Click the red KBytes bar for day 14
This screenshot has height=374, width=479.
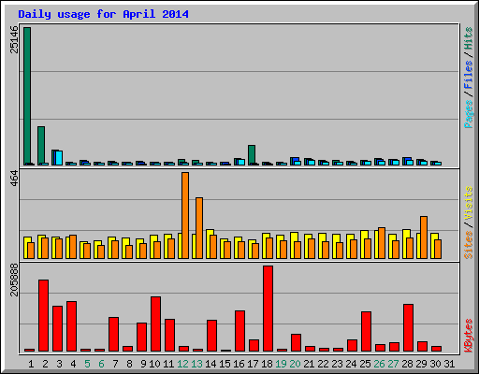point(211,336)
